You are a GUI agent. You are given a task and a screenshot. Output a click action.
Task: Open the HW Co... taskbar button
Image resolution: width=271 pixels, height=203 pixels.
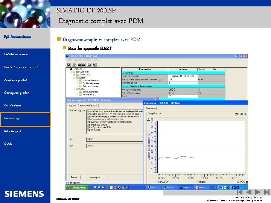169,188
